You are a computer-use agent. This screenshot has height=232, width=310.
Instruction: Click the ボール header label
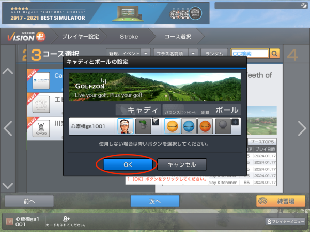click(x=227, y=110)
